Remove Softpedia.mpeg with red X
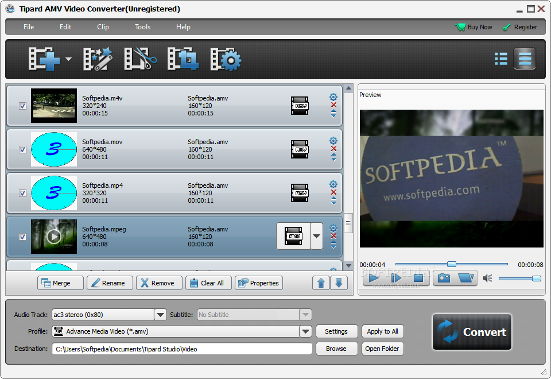The width and height of the screenshot is (551, 379). point(333,236)
